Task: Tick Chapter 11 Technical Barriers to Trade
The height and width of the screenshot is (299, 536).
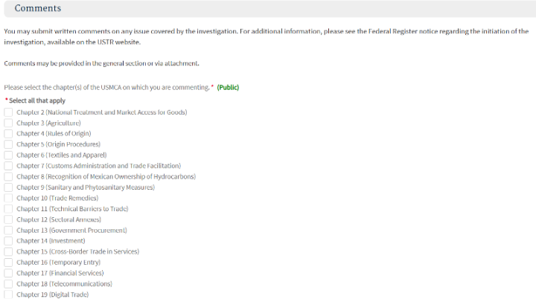Action: (x=8, y=209)
